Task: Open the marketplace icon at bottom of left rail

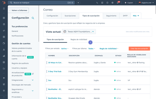Action: (4, 84)
